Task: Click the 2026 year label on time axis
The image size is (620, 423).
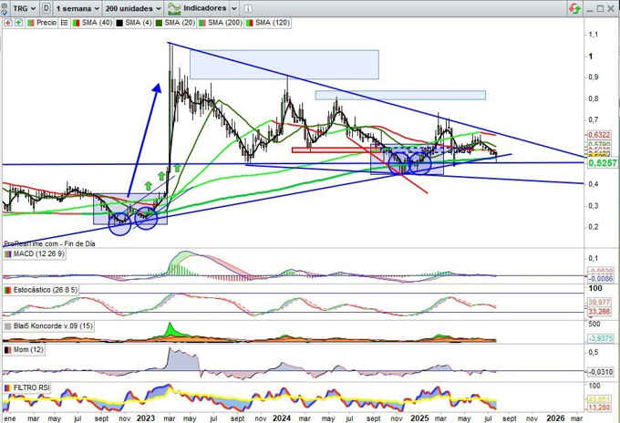Action: click(555, 418)
